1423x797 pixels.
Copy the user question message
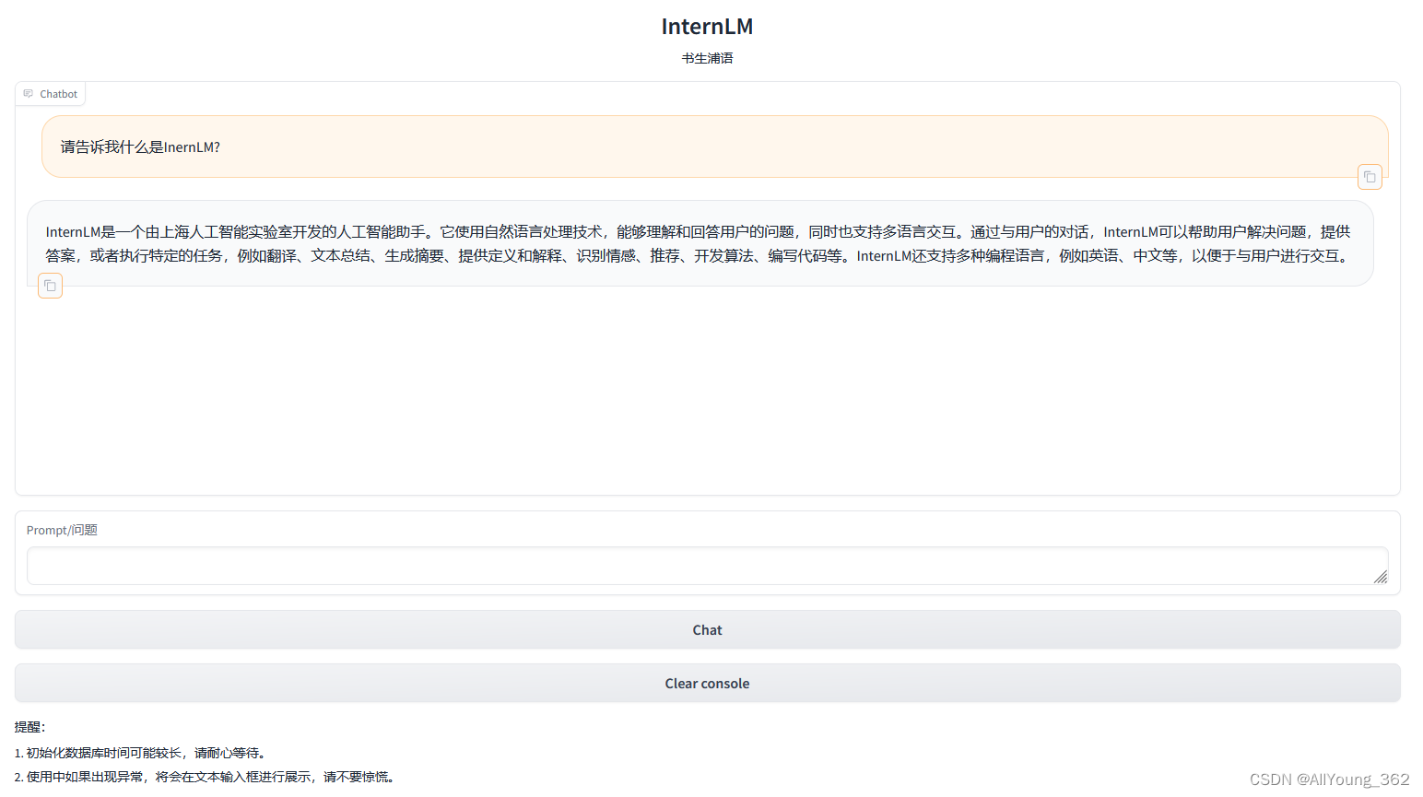[1370, 177]
